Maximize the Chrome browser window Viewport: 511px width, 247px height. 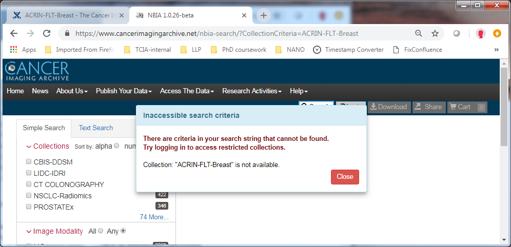478,5
